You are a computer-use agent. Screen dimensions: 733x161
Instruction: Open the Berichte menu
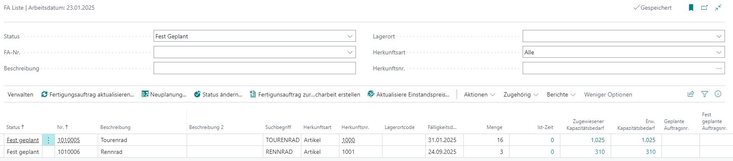click(561, 94)
